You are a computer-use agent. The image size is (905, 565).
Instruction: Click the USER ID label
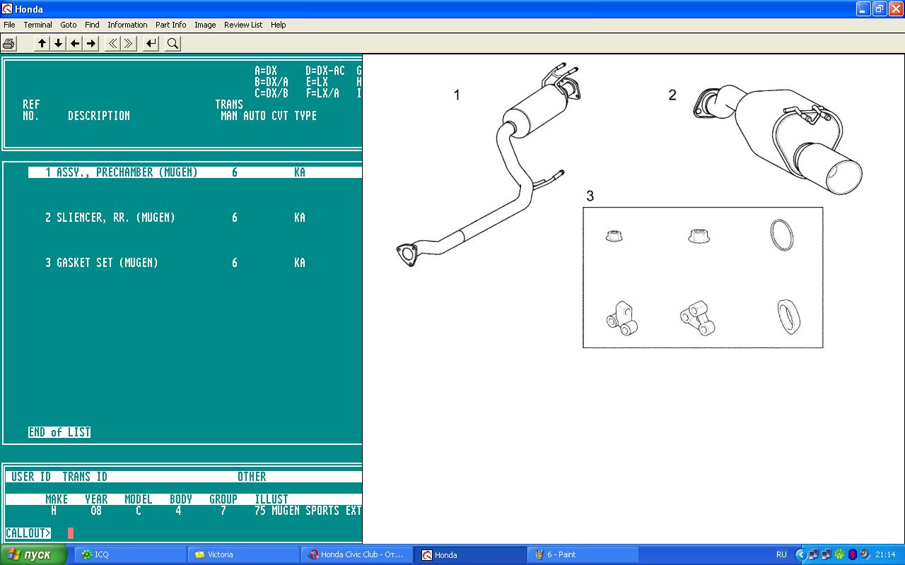(x=31, y=477)
